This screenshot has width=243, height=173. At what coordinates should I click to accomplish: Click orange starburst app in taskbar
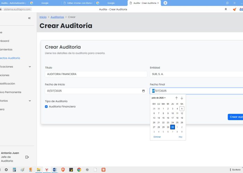point(103,170)
